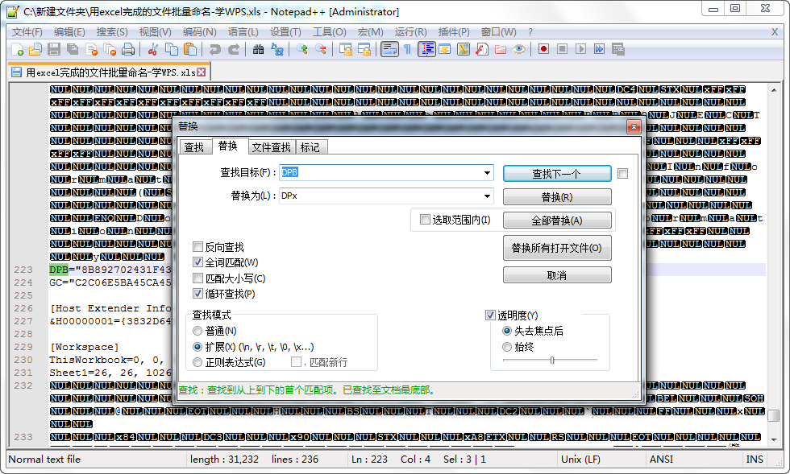Undo the last edit via the toolbar arrow

pyautogui.click(x=216, y=49)
